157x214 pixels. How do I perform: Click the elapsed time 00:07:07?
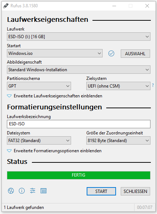tap(145, 207)
